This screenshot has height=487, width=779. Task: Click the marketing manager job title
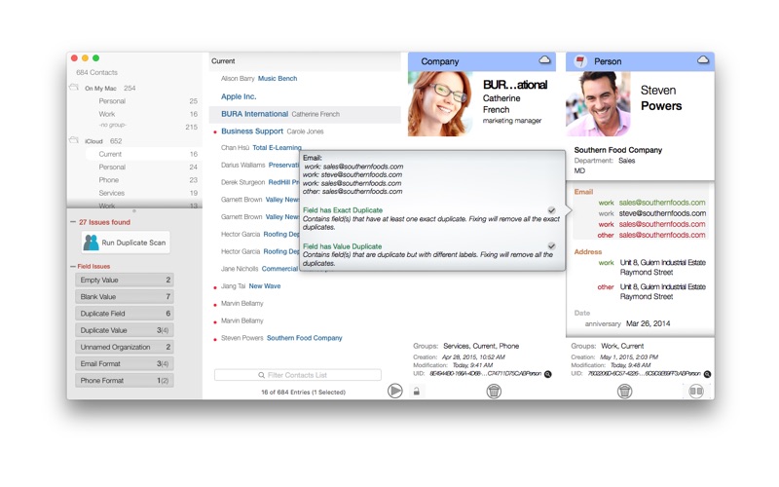(512, 121)
